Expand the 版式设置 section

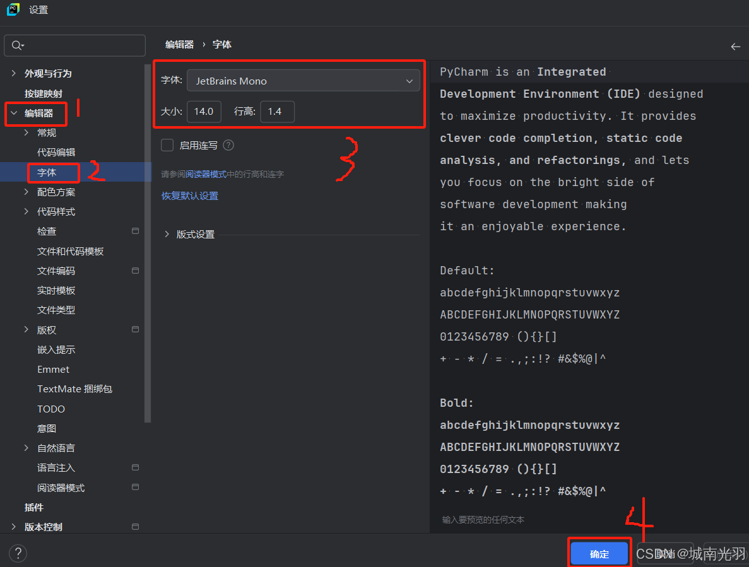pyautogui.click(x=167, y=234)
